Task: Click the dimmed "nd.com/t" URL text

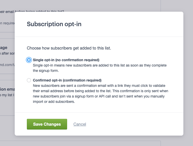Action: click(x=7, y=65)
